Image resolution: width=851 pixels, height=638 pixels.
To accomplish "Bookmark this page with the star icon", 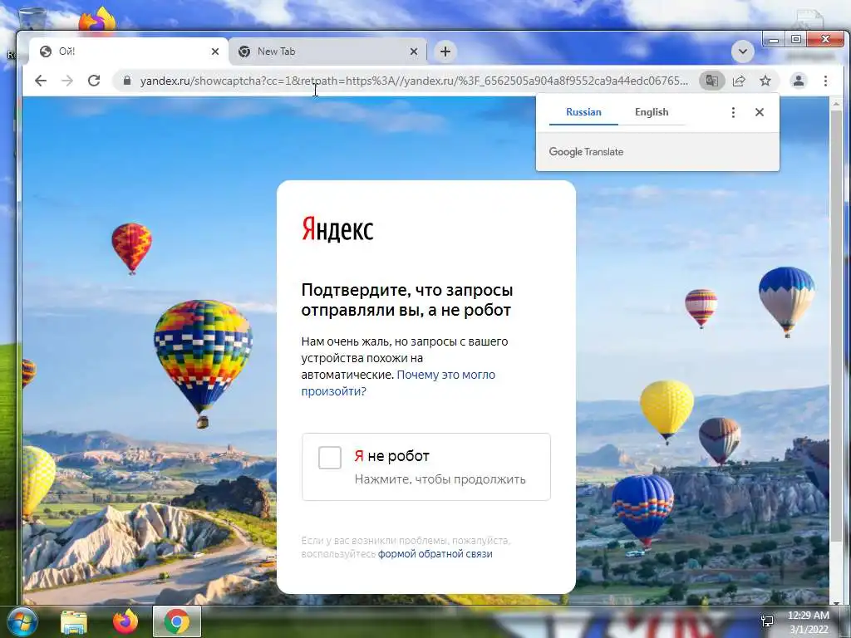I will tap(765, 81).
